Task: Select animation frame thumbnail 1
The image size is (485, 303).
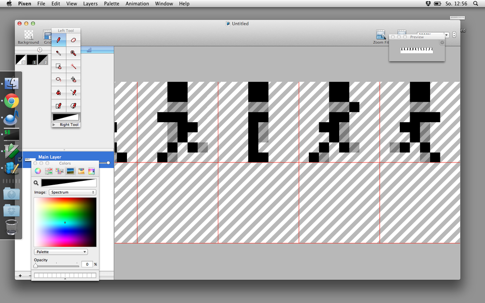Action: pyautogui.click(x=32, y=60)
